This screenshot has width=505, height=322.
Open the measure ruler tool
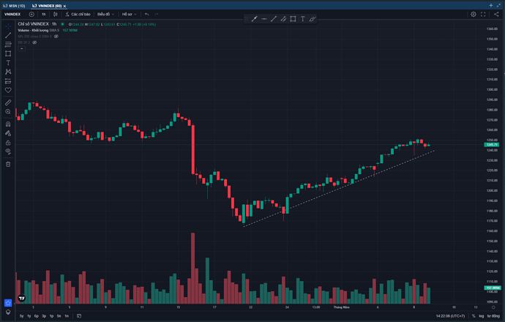pos(8,102)
